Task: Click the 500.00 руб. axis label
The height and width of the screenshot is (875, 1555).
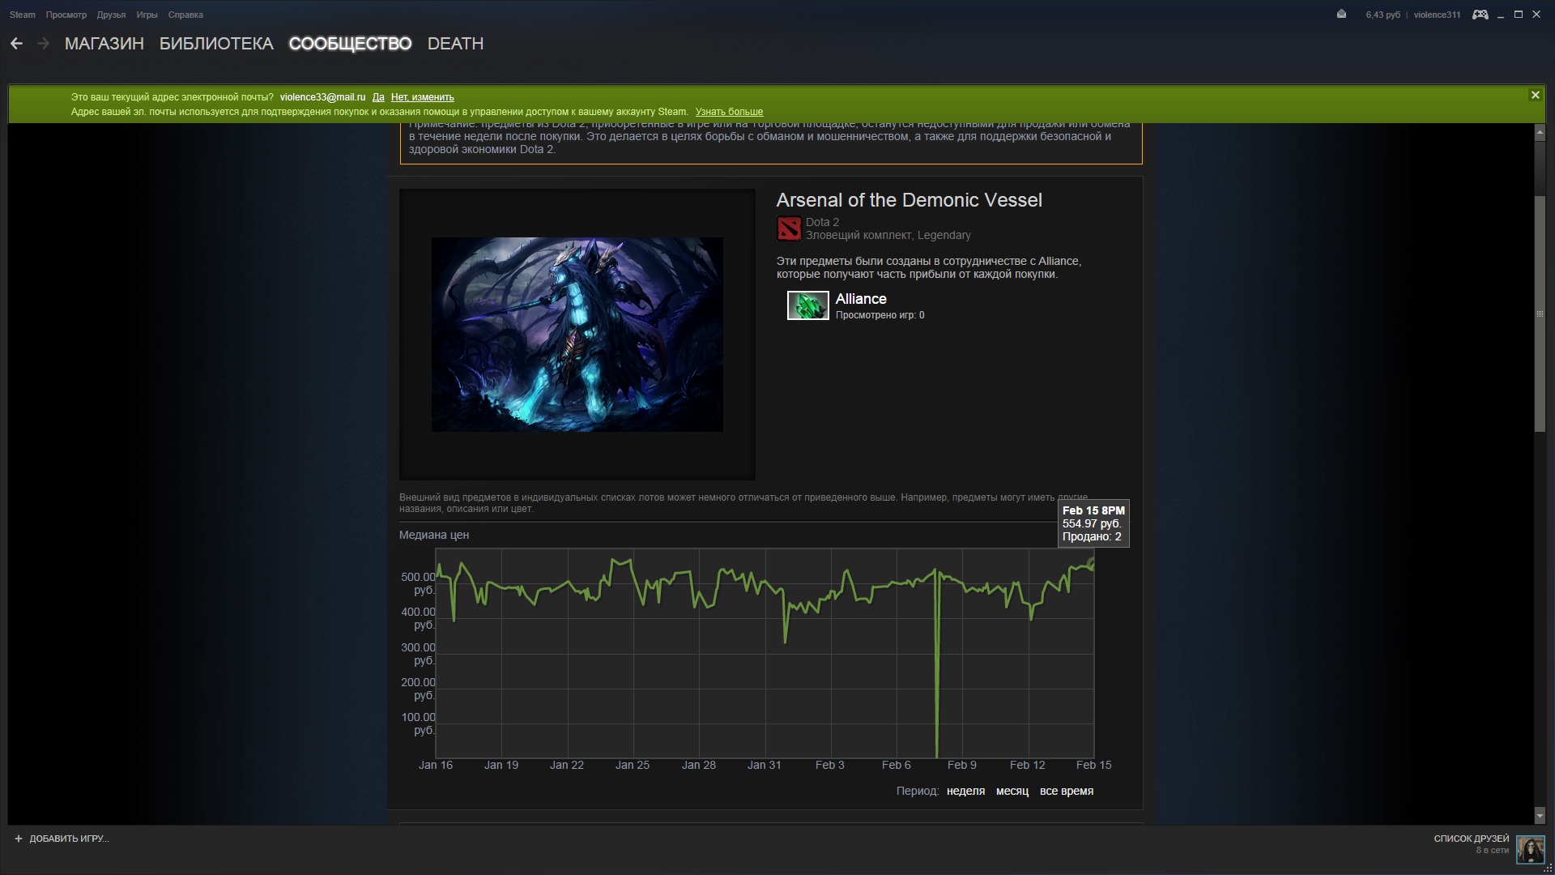Action: coord(418,583)
